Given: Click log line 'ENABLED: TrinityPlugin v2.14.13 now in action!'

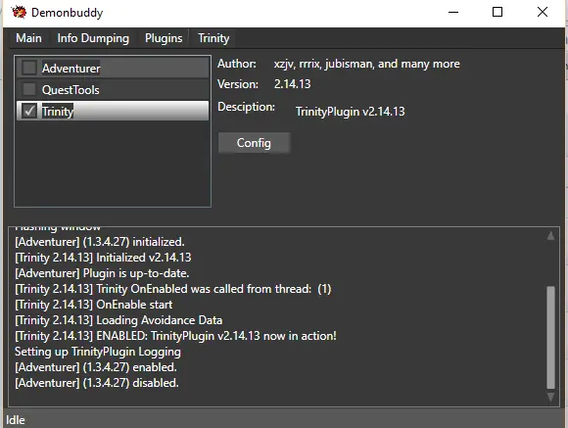Looking at the screenshot, I should (175, 336).
